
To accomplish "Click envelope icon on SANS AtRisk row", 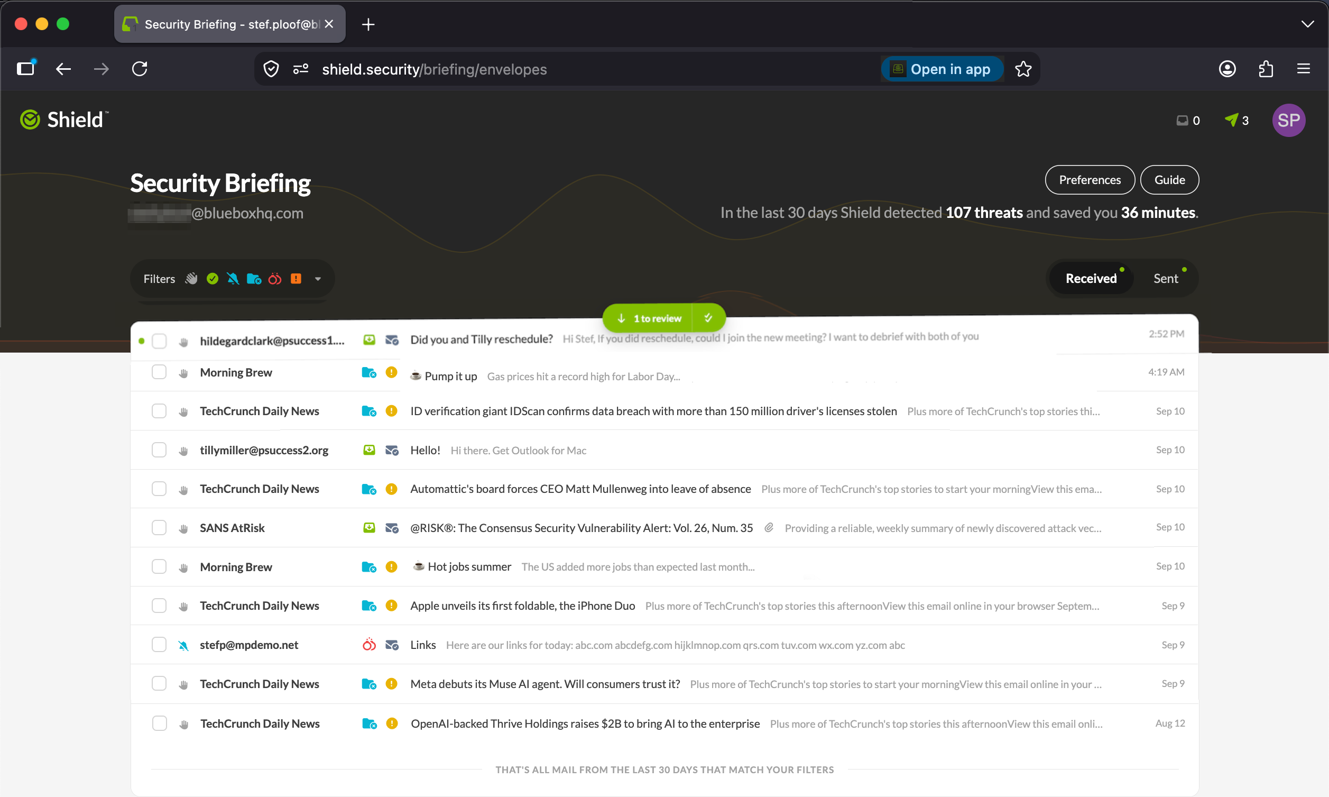I will [x=392, y=528].
